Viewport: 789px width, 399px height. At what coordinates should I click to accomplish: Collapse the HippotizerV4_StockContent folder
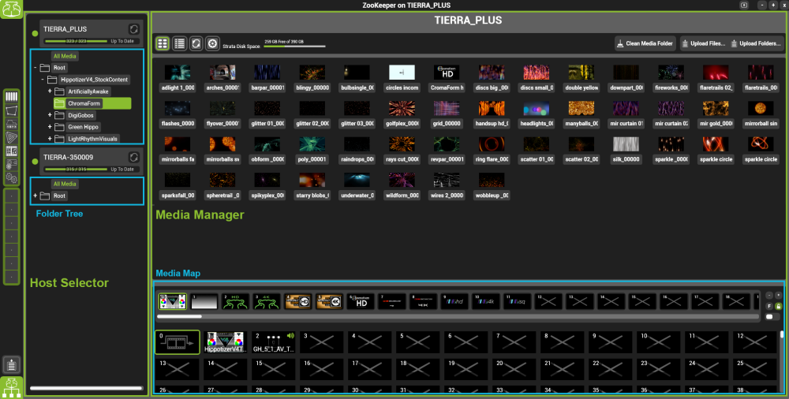click(43, 80)
